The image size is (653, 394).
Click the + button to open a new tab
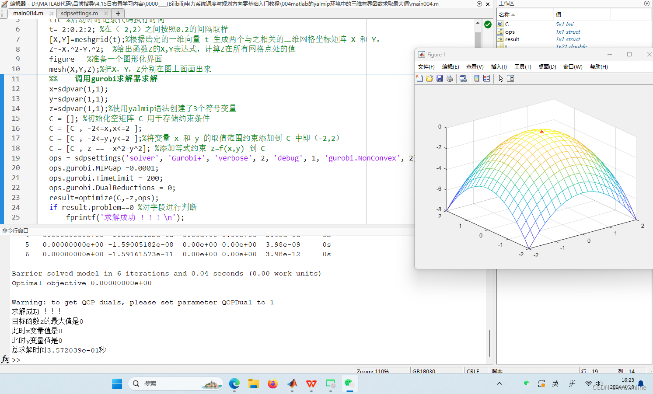(118, 13)
